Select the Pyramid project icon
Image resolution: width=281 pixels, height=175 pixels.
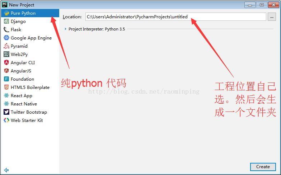tap(6, 46)
